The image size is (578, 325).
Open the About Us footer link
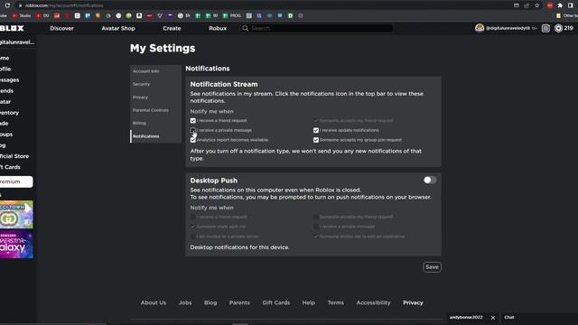pos(154,302)
